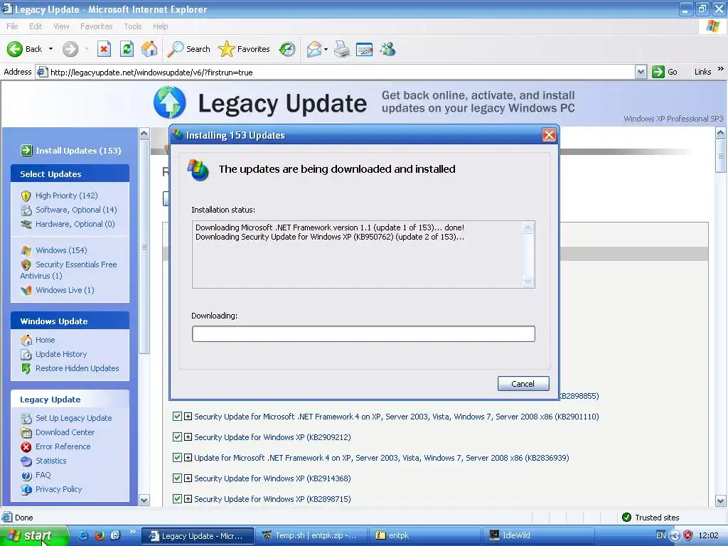The width and height of the screenshot is (728, 546).
Task: Expand details for KB2909212 update
Action: (x=188, y=437)
